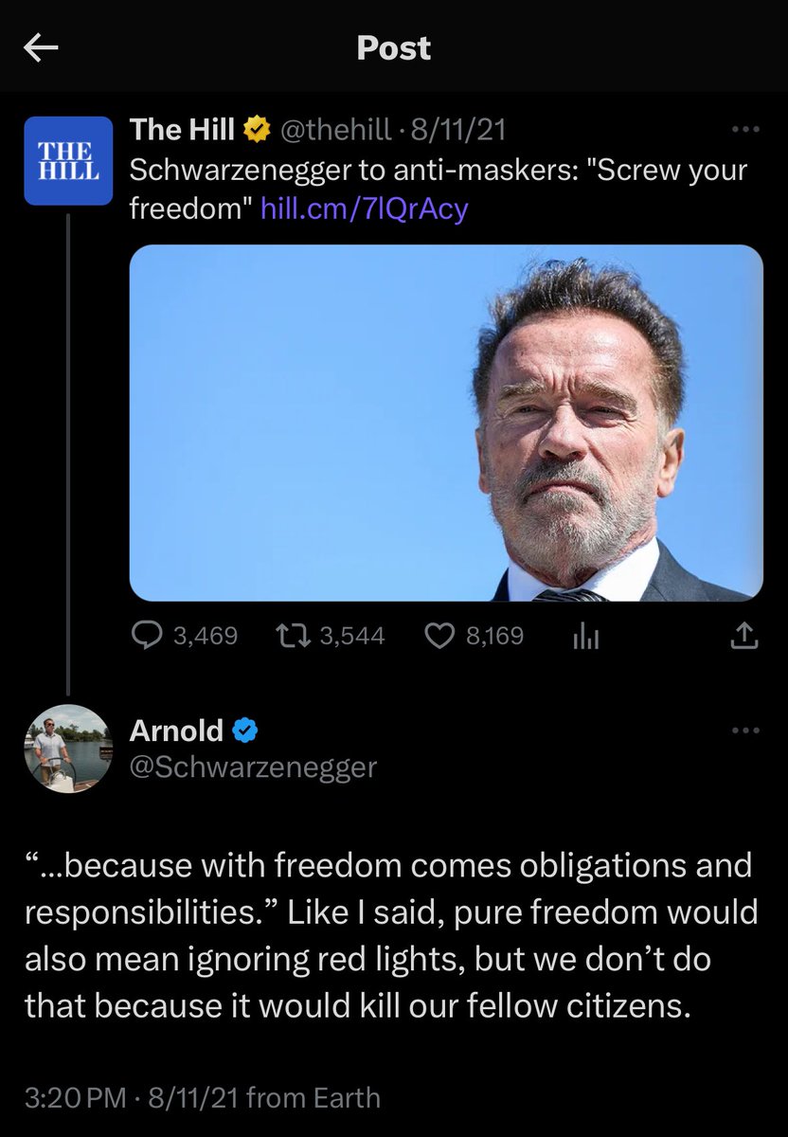Viewport: 788px width, 1137px height.
Task: View analytics for The Hill's post
Action: (585, 637)
